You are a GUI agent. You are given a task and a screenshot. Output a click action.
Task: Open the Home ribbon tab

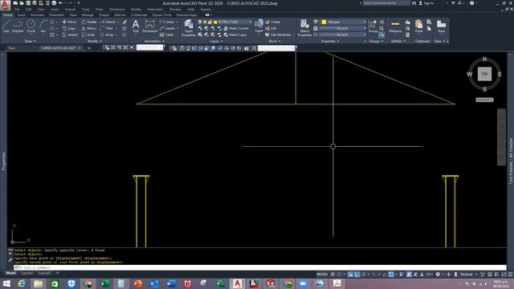[7, 15]
